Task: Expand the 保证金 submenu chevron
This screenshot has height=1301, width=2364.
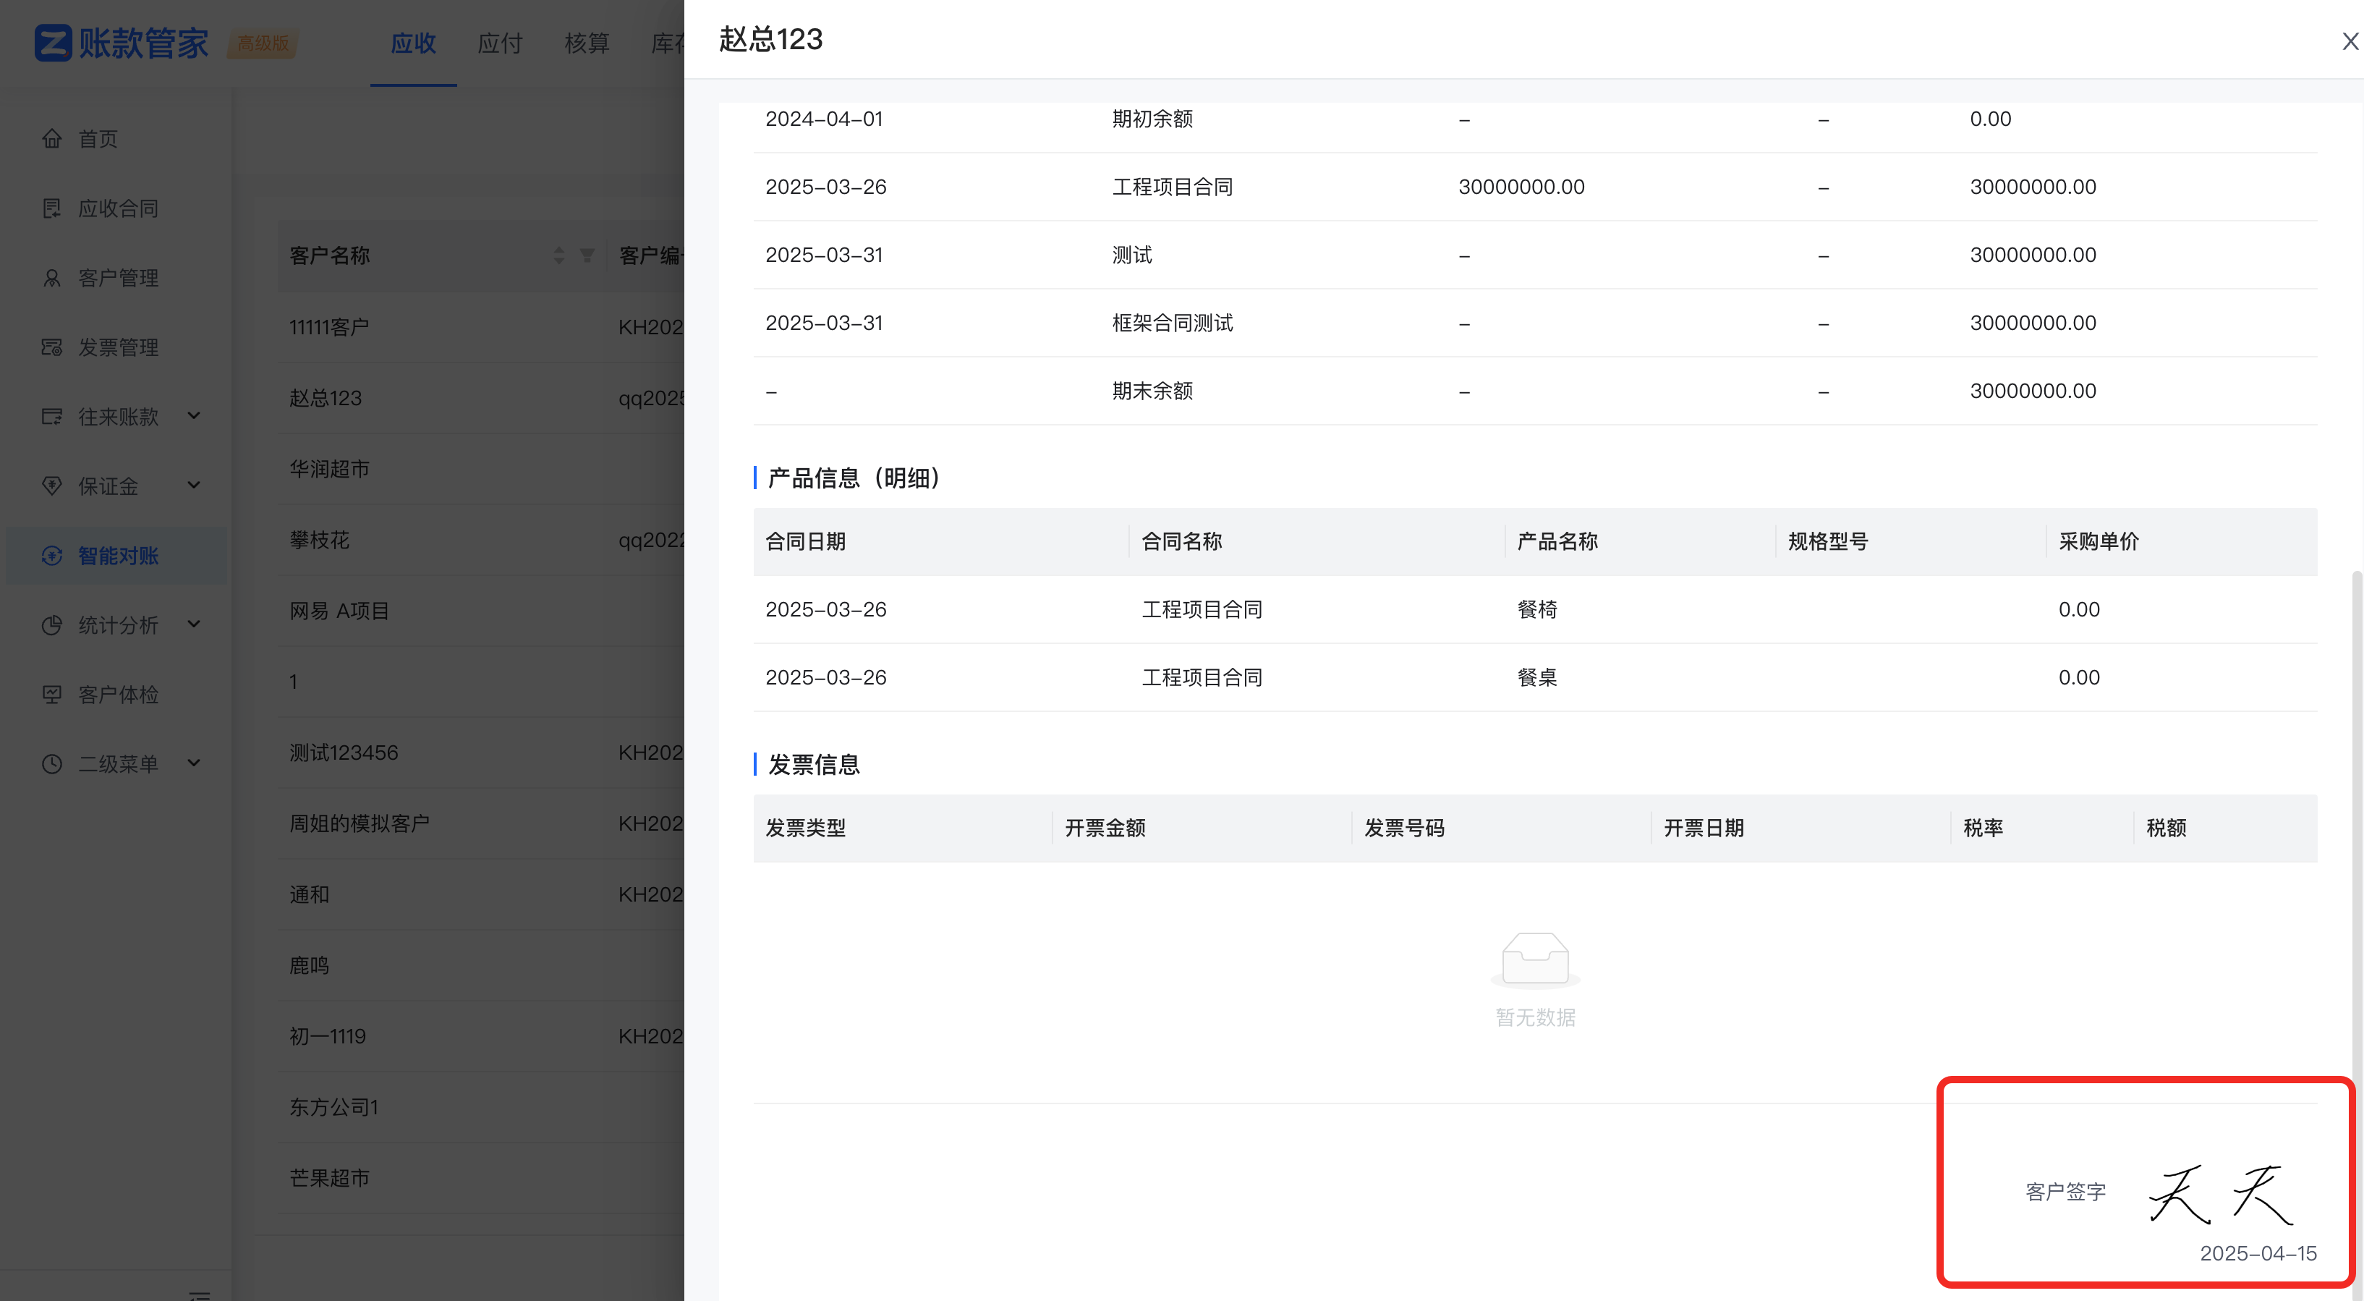Action: (x=194, y=485)
